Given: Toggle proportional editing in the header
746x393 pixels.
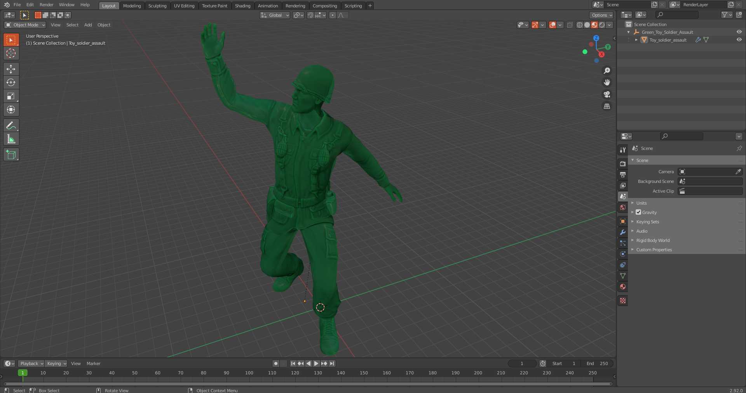Looking at the screenshot, I should (x=333, y=15).
